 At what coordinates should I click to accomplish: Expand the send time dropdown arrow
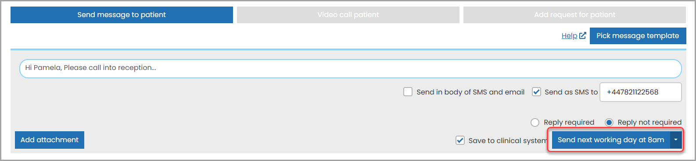click(x=676, y=140)
